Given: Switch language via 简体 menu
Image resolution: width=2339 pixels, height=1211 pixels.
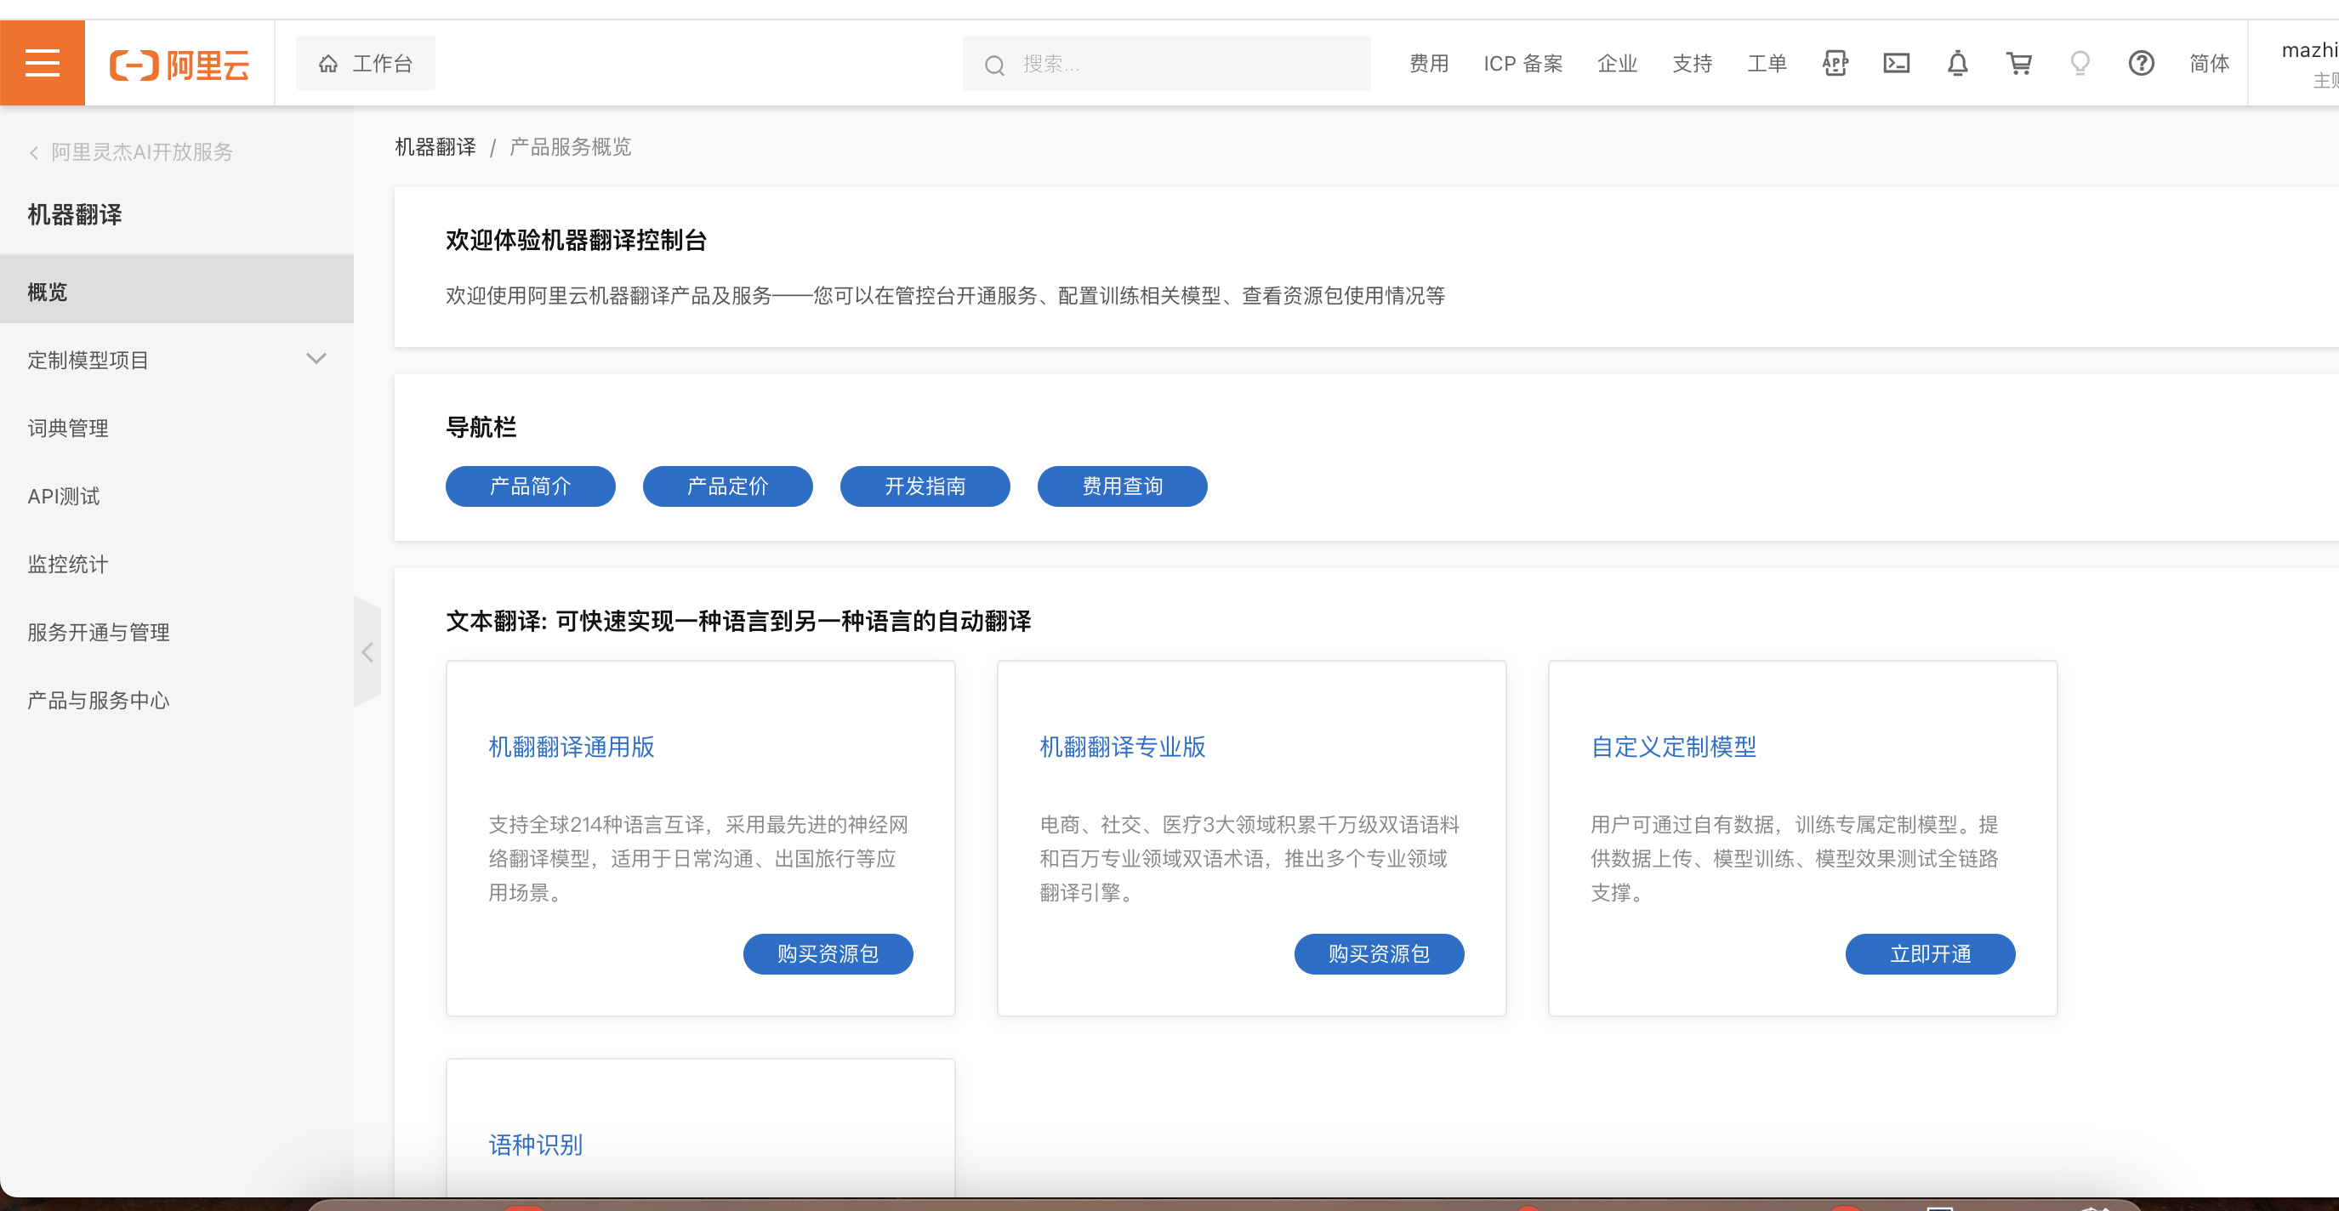Looking at the screenshot, I should coord(2208,64).
